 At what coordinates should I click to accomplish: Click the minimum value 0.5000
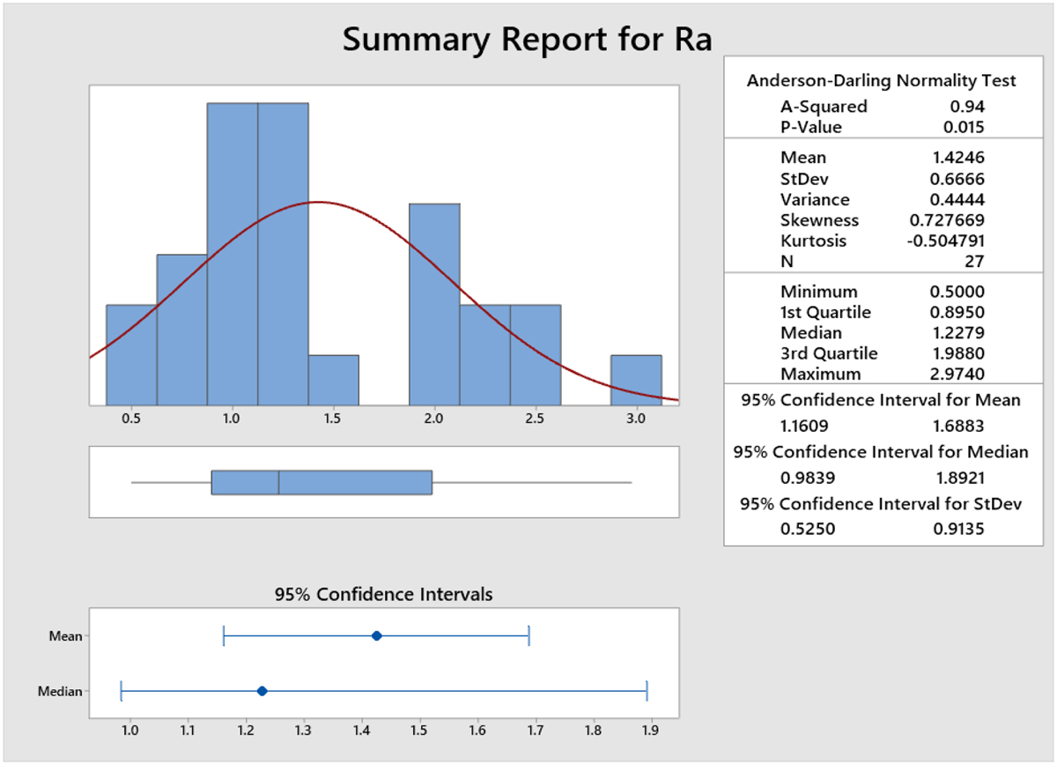[957, 292]
